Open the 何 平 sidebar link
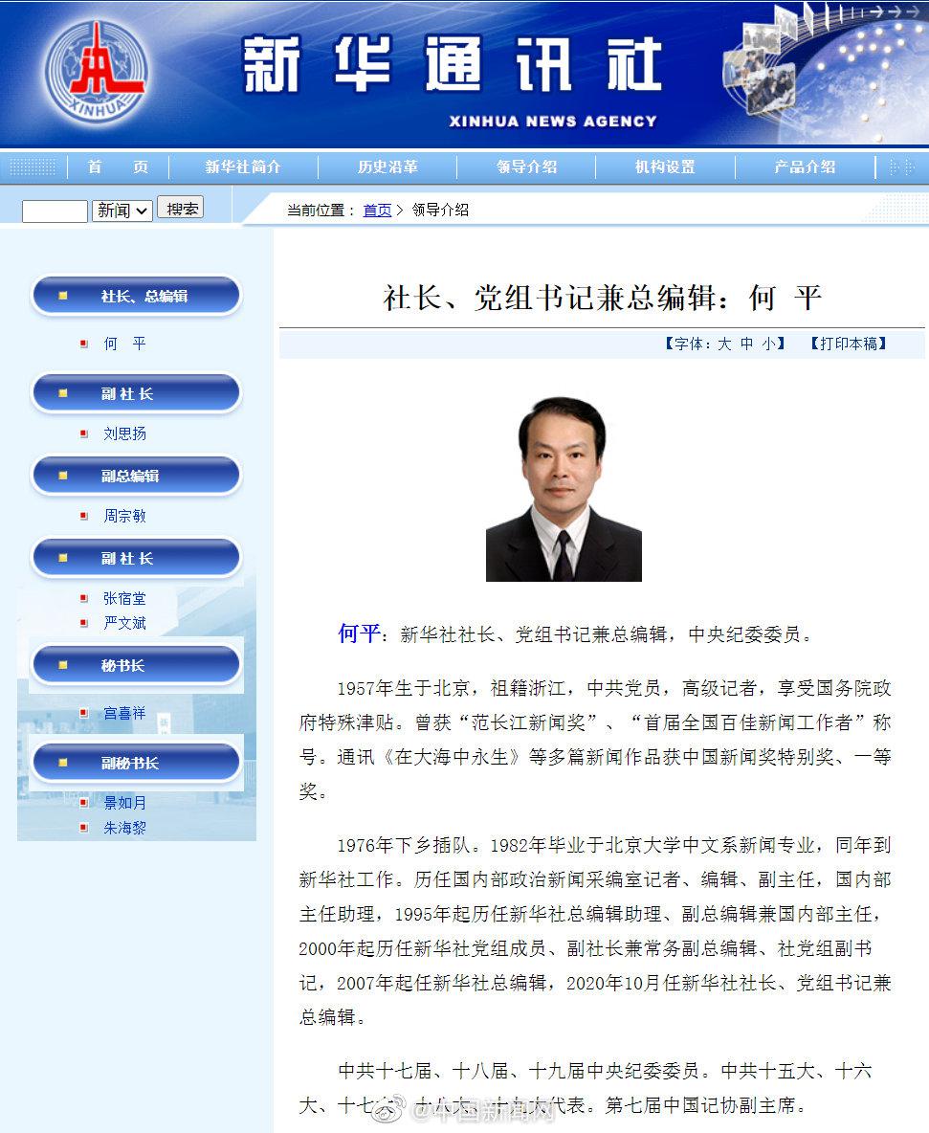Viewport: 929px width, 1133px height. [x=125, y=344]
